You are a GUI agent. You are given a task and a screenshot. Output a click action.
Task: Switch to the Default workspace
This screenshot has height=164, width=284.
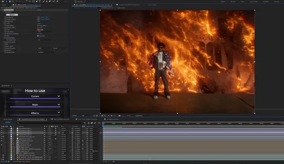[x=223, y=2]
